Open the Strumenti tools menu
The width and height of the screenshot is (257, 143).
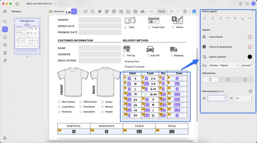click(x=56, y=12)
